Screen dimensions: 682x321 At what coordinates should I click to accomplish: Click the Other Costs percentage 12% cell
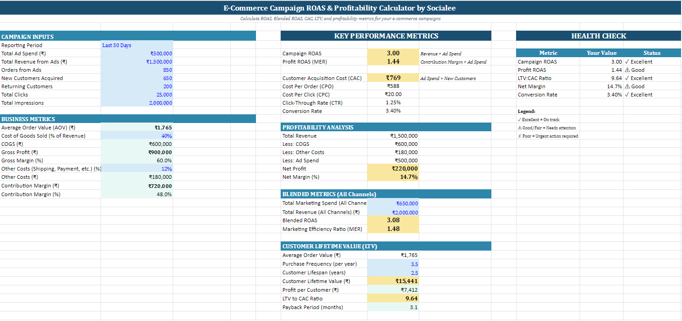pyautogui.click(x=137, y=169)
